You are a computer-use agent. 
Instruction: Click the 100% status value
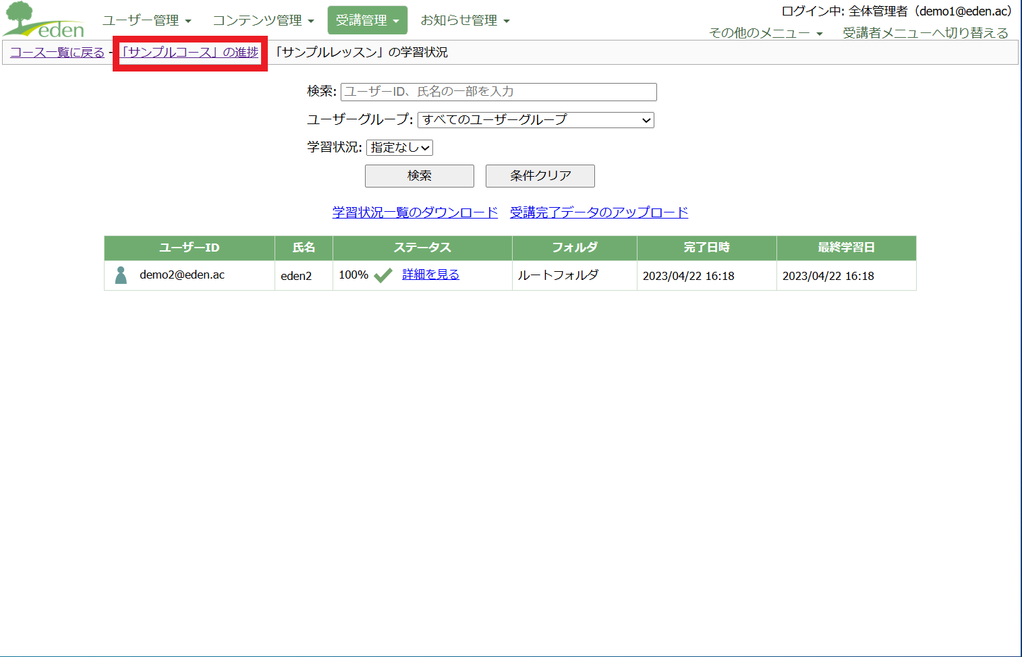(x=353, y=275)
